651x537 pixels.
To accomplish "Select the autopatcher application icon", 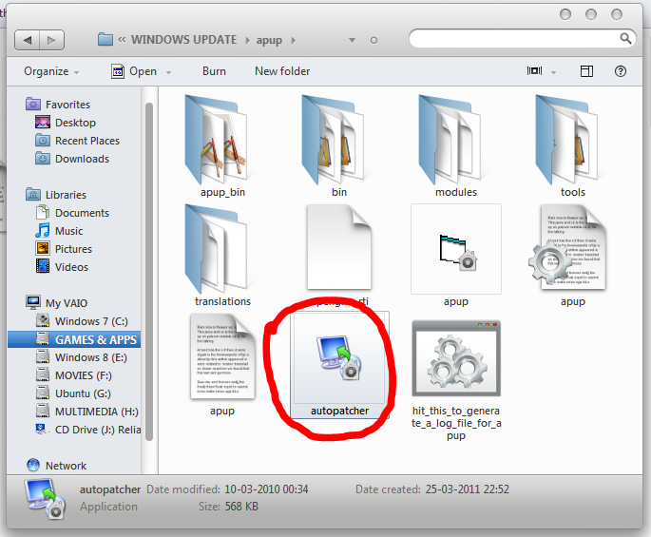I will pos(339,358).
